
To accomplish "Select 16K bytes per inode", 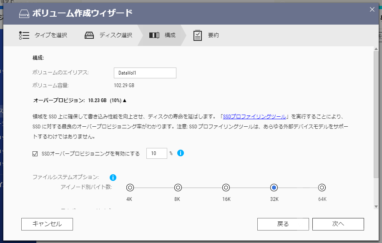I will [226, 188].
